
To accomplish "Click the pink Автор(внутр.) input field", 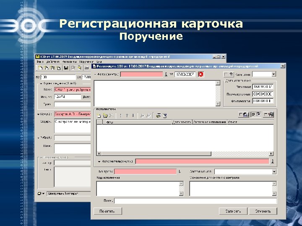I will 142,74.
